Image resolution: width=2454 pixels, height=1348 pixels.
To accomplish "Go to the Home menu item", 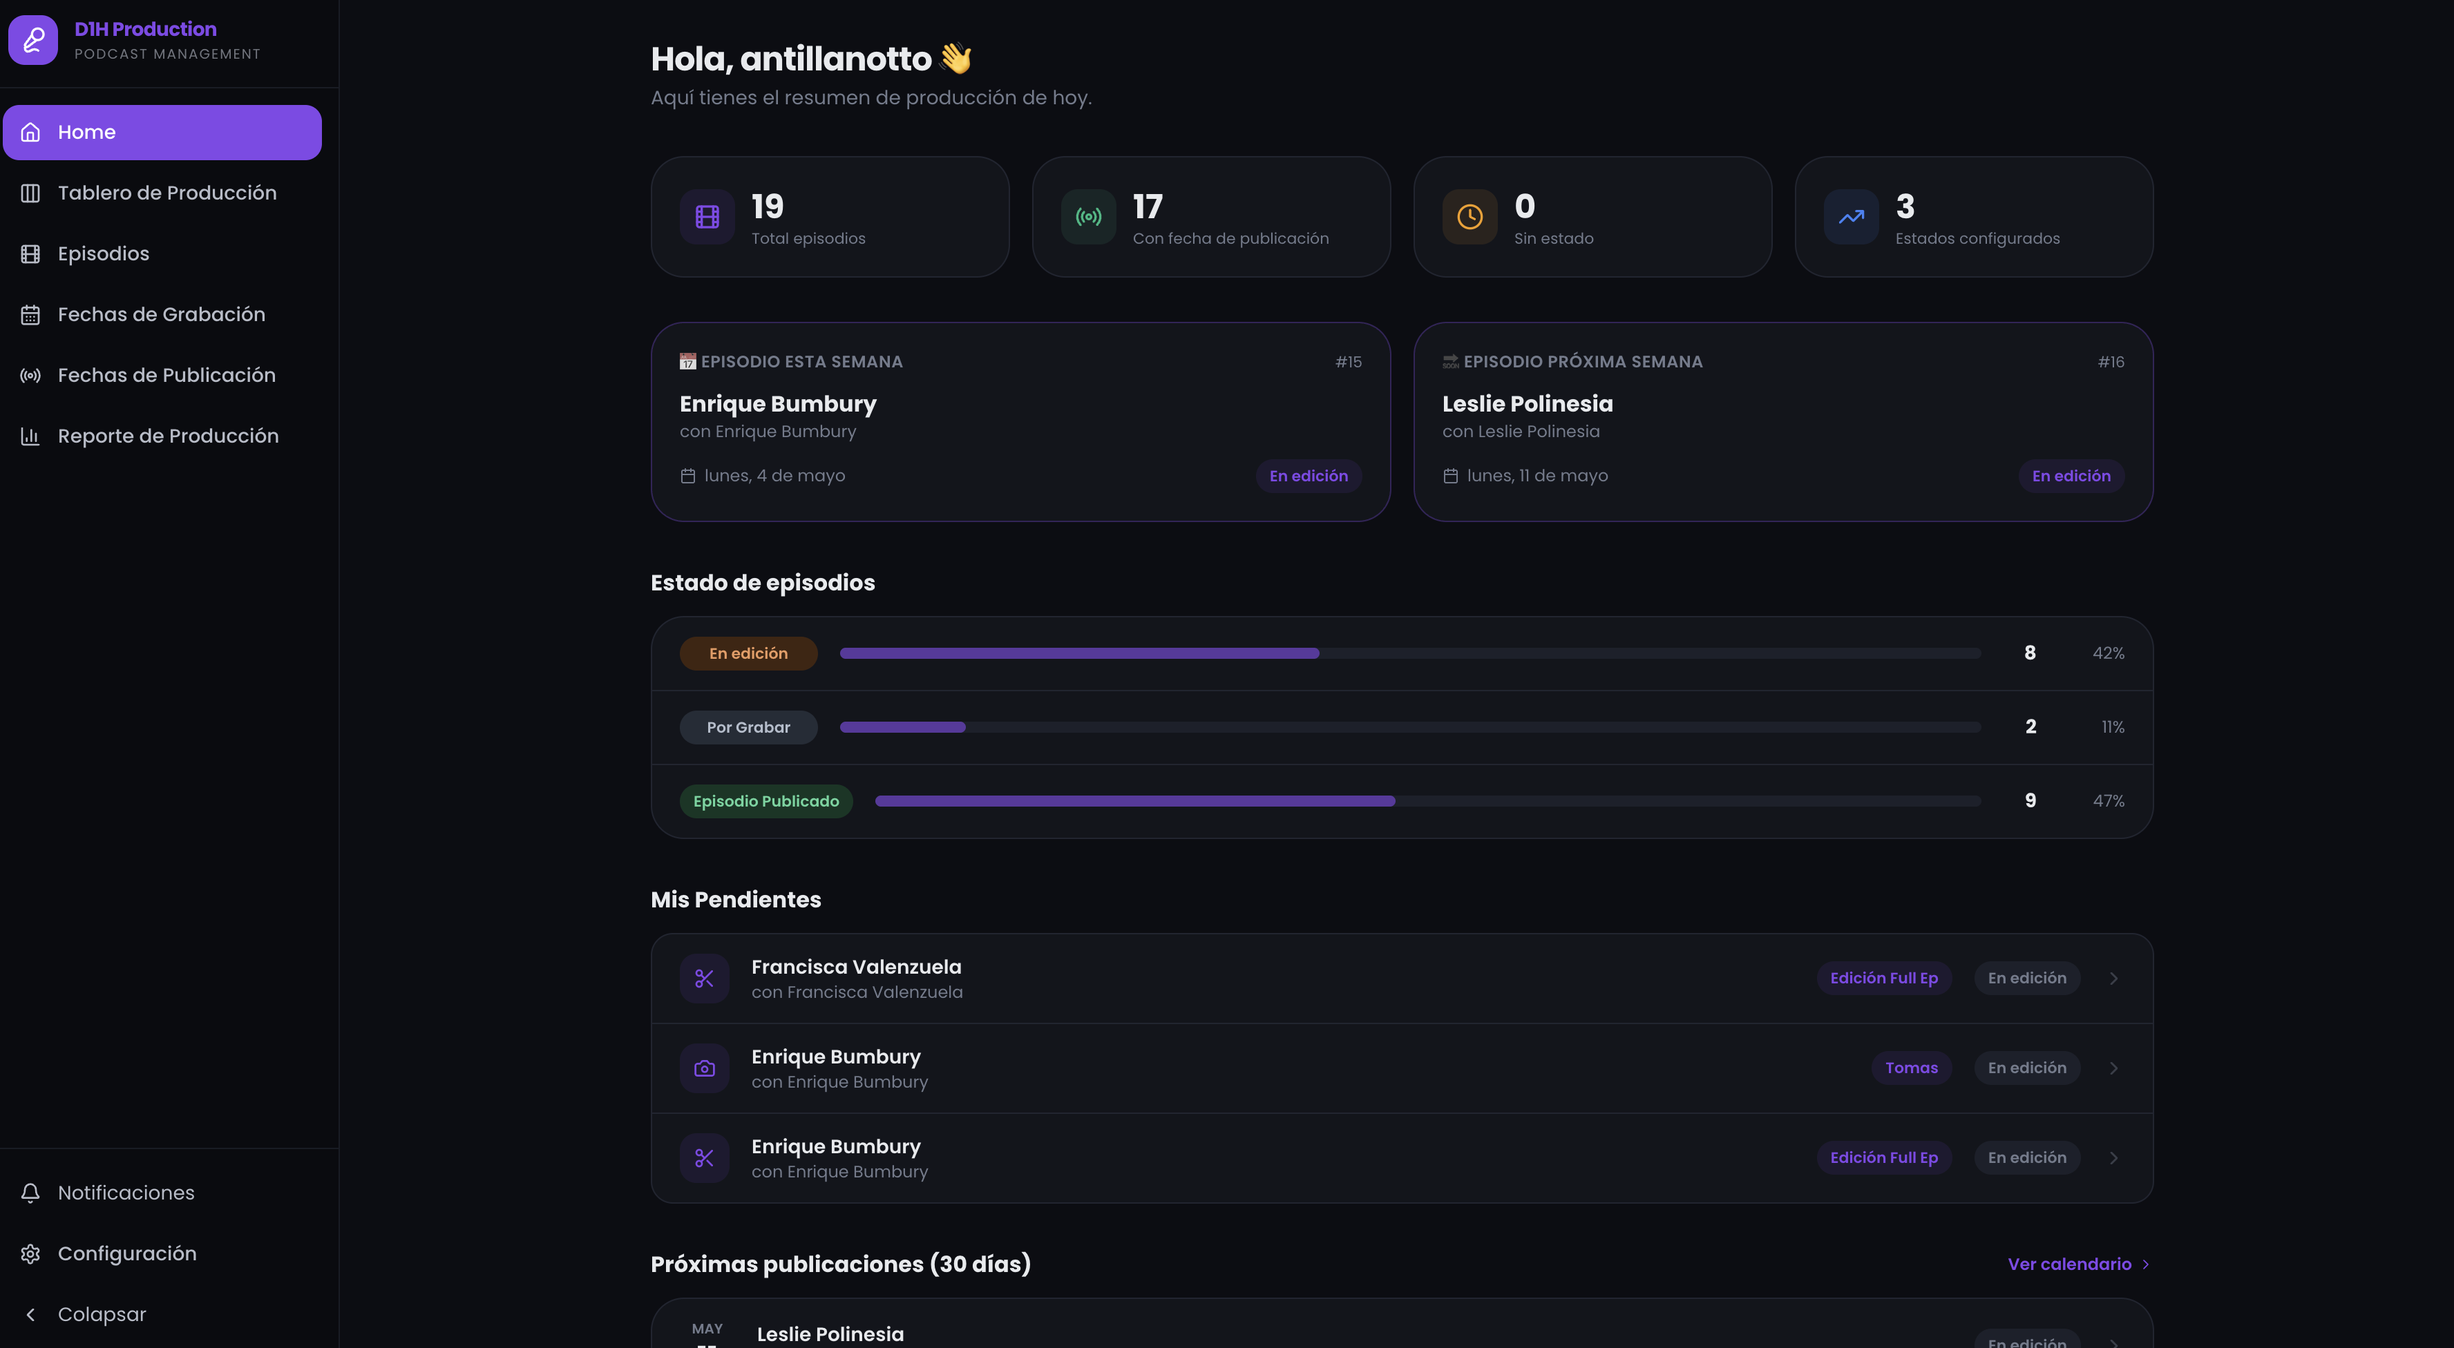I will point(162,133).
